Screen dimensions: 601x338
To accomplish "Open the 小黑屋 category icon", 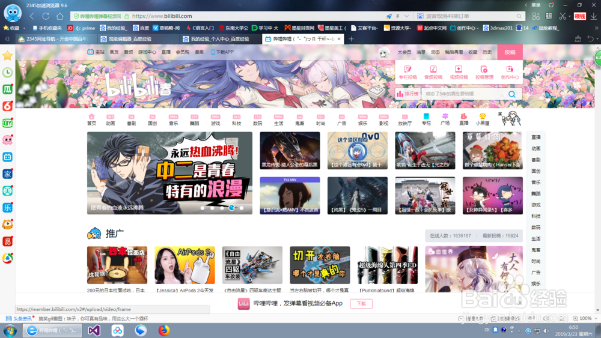I will pos(483,119).
